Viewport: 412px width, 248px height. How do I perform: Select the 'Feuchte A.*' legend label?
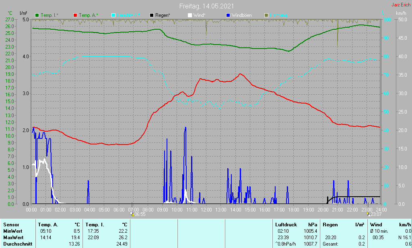[128, 16]
